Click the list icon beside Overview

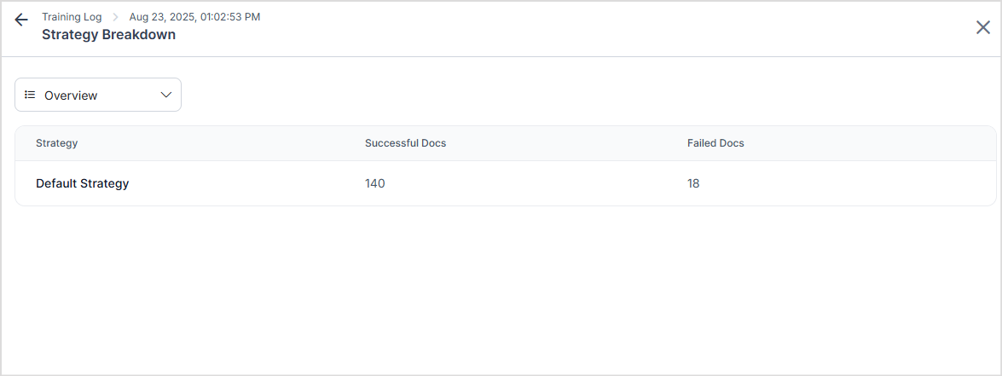pyautogui.click(x=30, y=95)
